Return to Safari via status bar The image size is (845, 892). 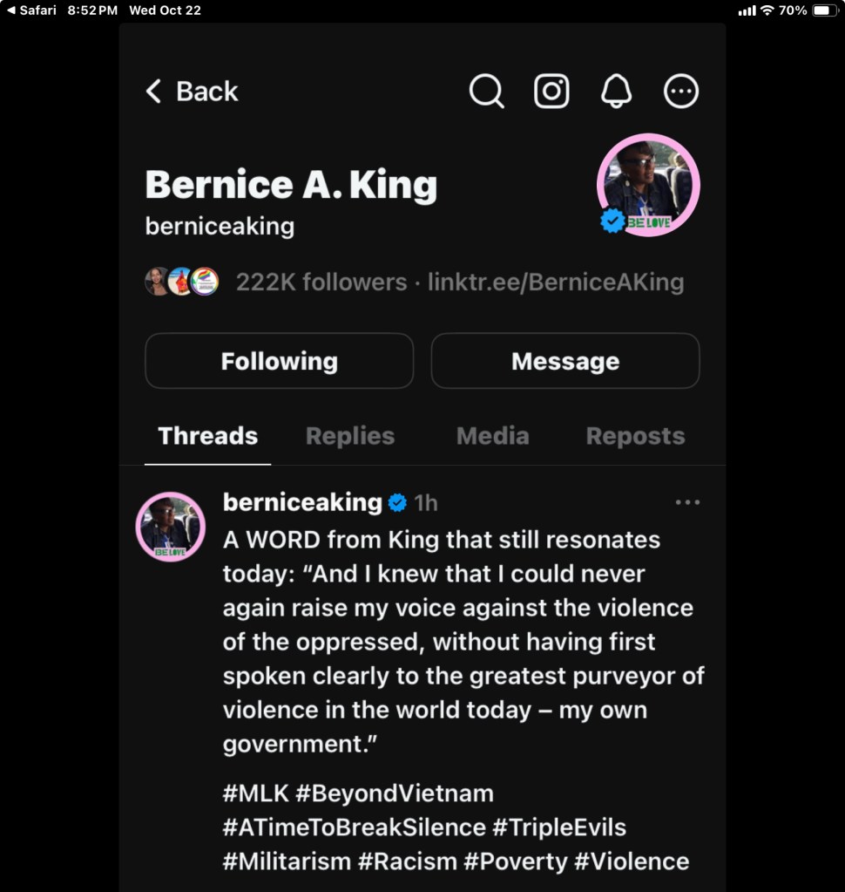(x=31, y=10)
